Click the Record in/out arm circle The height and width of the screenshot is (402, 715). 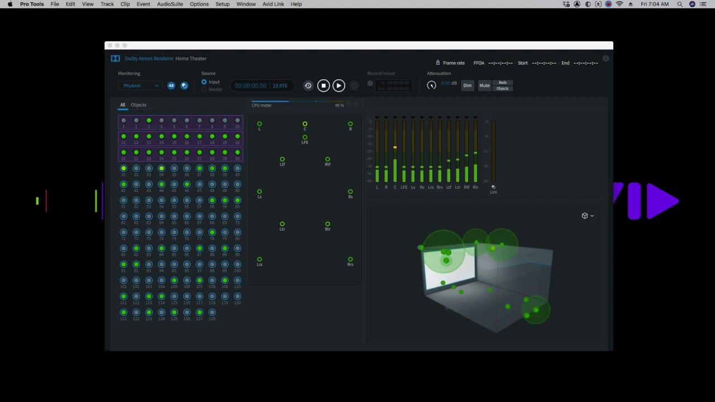pos(370,83)
